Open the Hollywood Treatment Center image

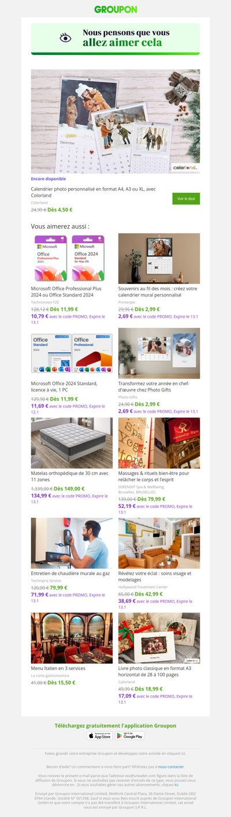(x=159, y=543)
